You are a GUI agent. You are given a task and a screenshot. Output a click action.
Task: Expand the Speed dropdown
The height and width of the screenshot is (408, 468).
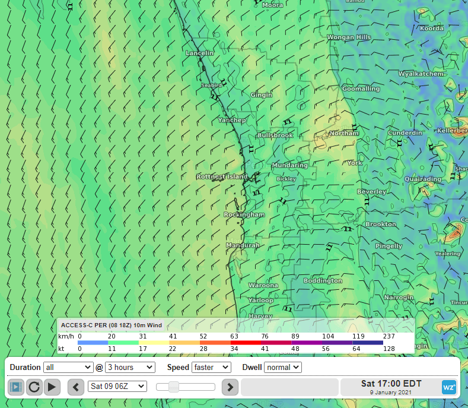click(x=211, y=368)
